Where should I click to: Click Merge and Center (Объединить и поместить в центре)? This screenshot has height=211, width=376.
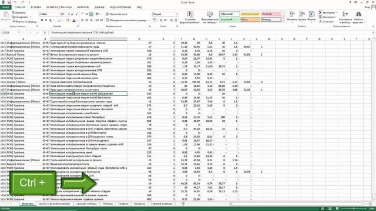[126, 21]
